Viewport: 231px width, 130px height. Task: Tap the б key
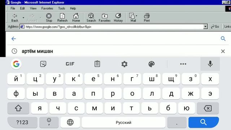[x=168, y=108]
